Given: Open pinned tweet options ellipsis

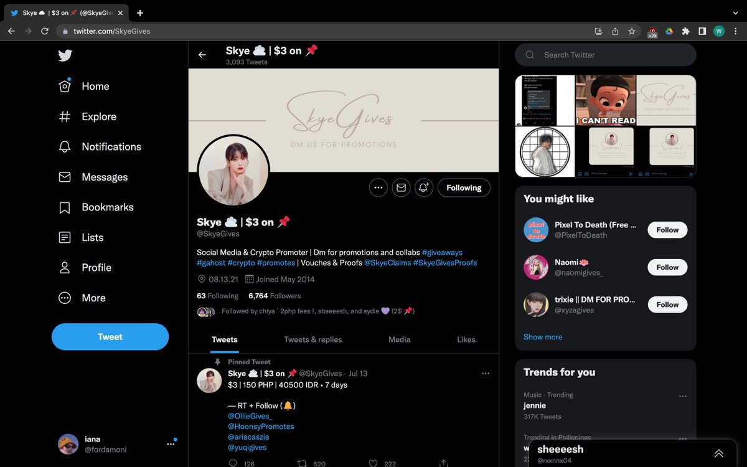Looking at the screenshot, I should (486, 374).
